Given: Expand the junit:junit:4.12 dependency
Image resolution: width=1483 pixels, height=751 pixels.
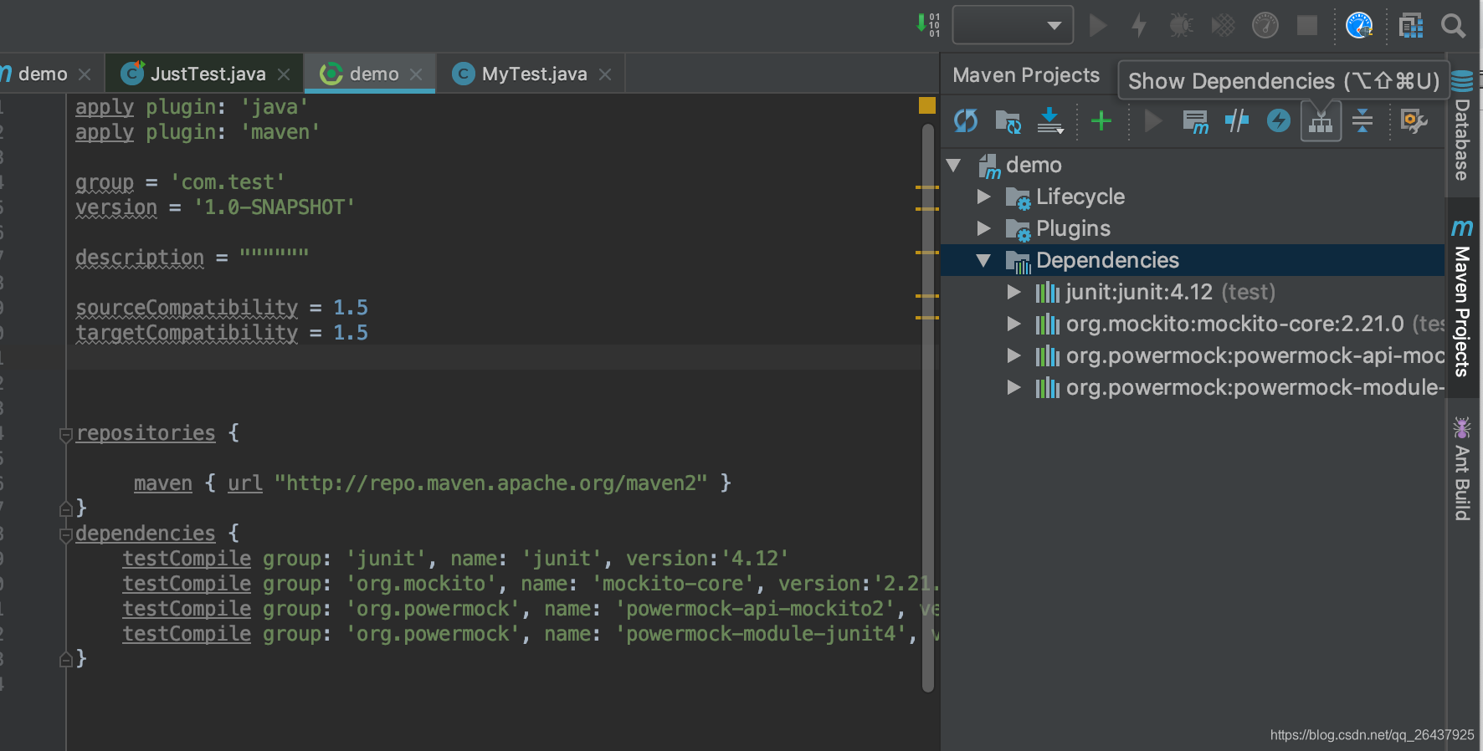Looking at the screenshot, I should pyautogui.click(x=1014, y=292).
